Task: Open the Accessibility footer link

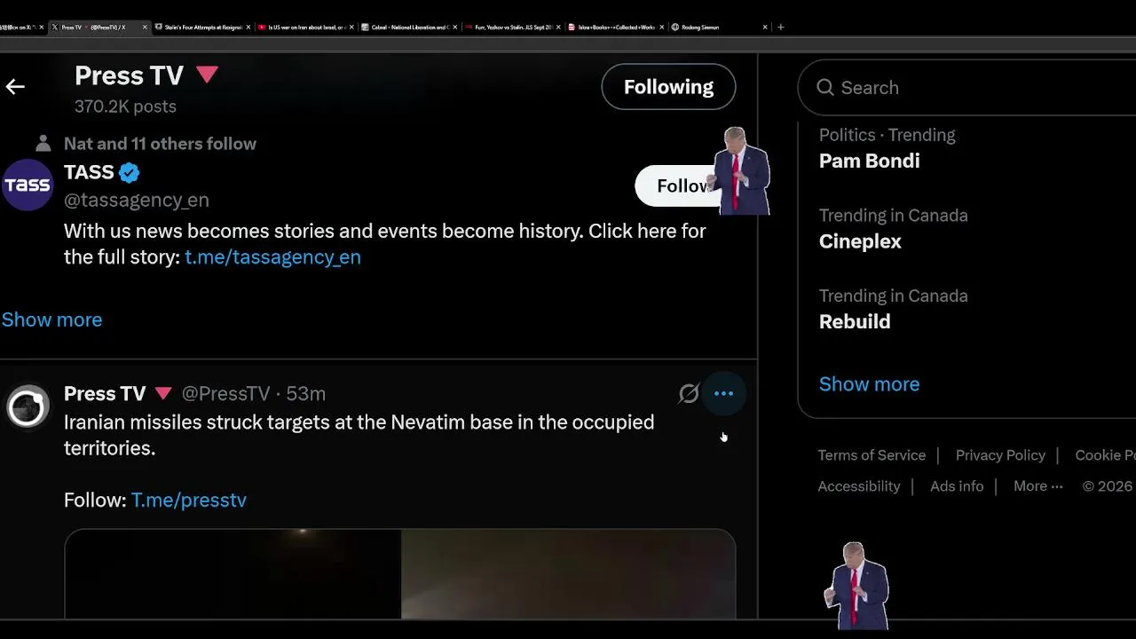Action: [859, 486]
